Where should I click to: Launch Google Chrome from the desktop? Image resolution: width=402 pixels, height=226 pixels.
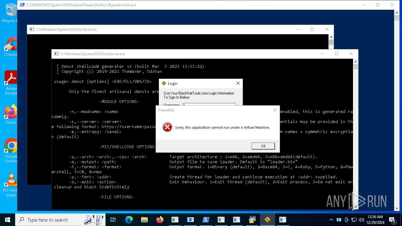pyautogui.click(x=11, y=150)
